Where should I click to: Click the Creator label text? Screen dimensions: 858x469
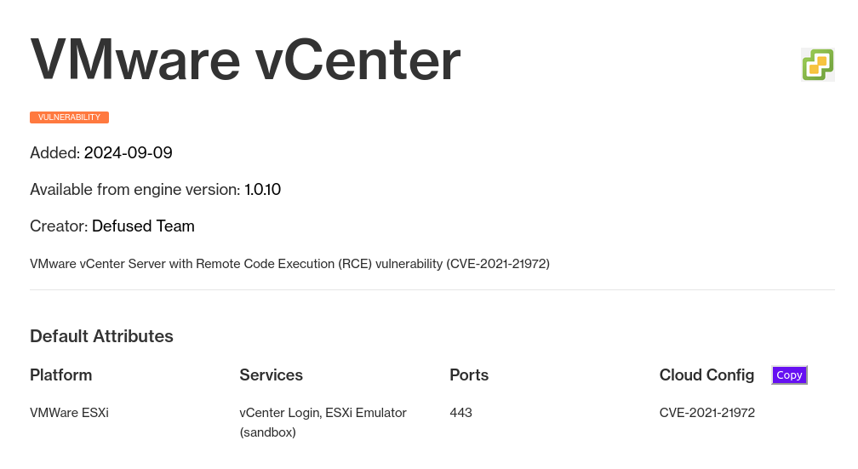(59, 226)
